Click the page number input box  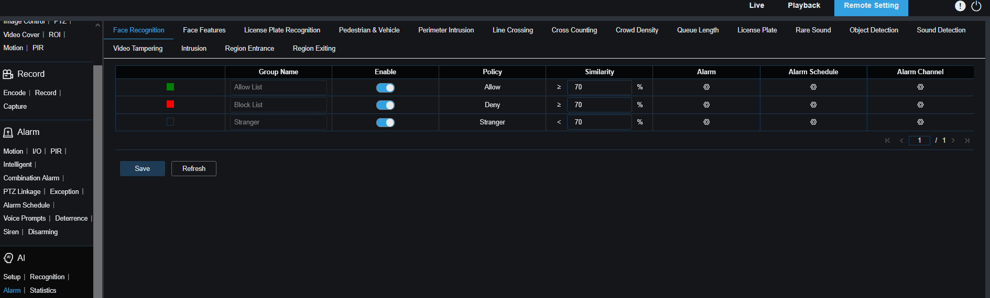click(x=919, y=141)
